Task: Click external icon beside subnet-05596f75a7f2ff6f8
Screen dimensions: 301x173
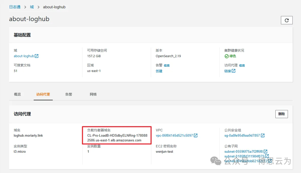Action: point(266,152)
